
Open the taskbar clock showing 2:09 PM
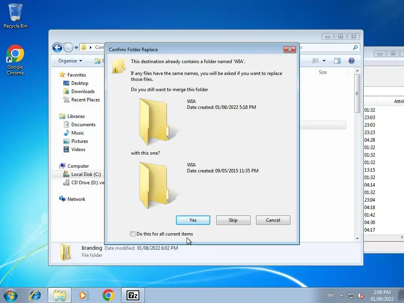click(382, 296)
